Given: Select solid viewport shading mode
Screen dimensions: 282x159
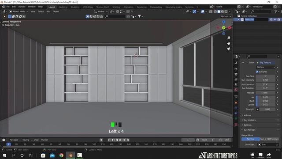Looking at the screenshot, I should click(x=219, y=11).
